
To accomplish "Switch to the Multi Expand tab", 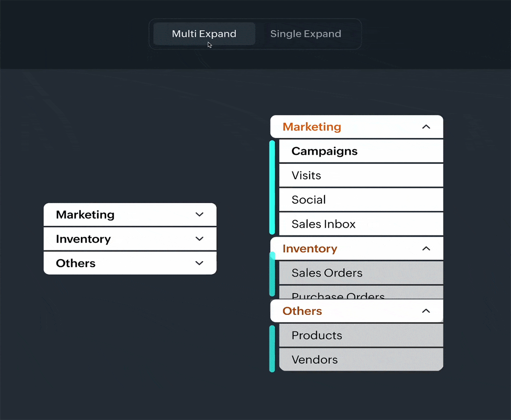I will pos(204,34).
